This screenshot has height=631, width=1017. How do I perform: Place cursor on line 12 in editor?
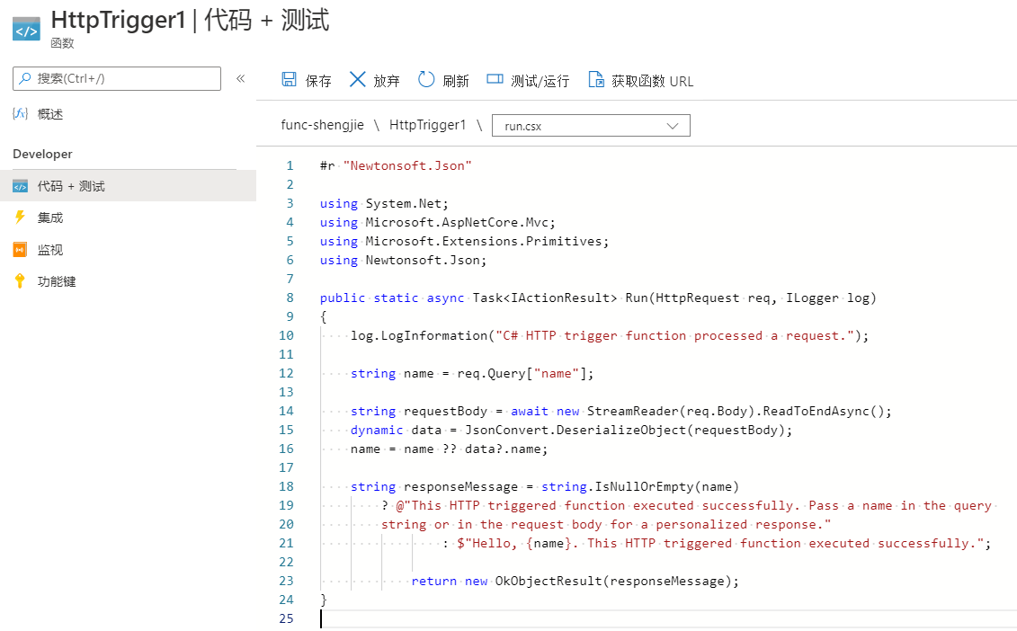coord(450,373)
